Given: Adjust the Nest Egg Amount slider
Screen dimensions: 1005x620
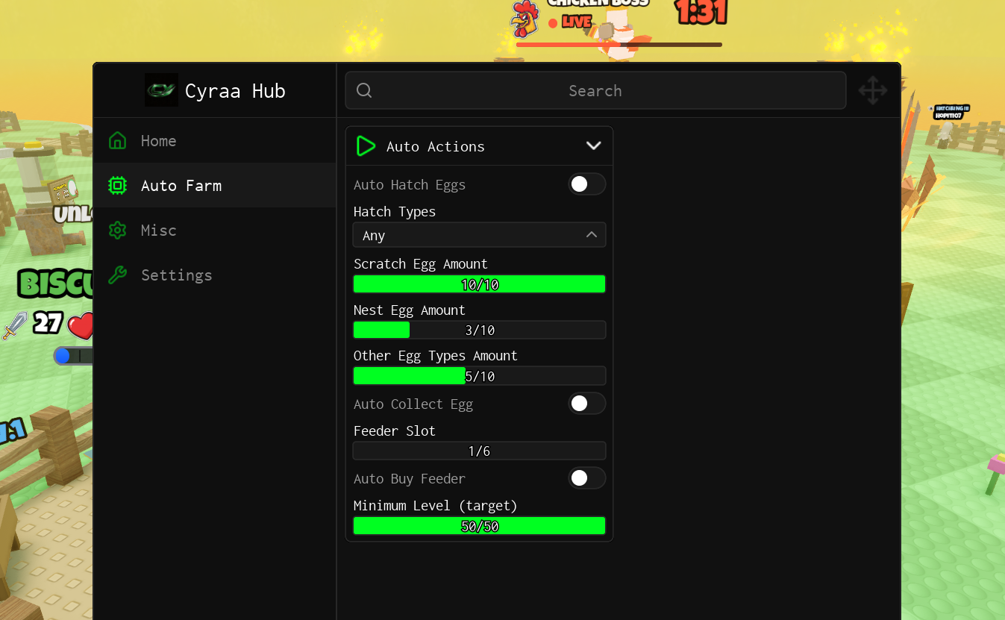Looking at the screenshot, I should tap(479, 330).
